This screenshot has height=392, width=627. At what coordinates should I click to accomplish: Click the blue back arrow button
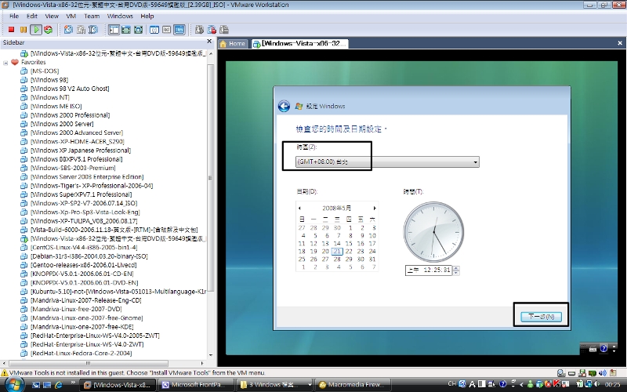[284, 106]
